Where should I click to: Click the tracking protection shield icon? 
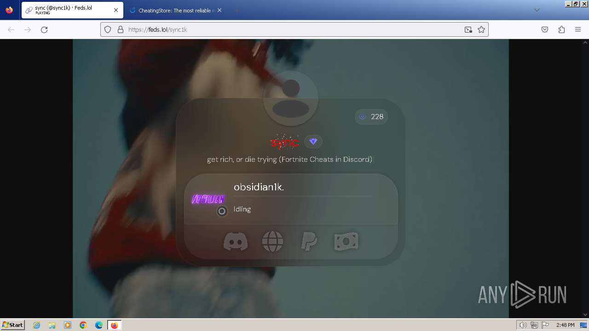(x=108, y=29)
